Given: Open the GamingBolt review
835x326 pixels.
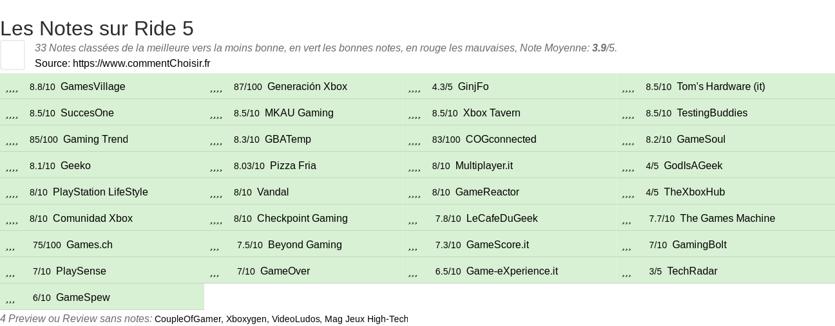Looking at the screenshot, I should 699,245.
